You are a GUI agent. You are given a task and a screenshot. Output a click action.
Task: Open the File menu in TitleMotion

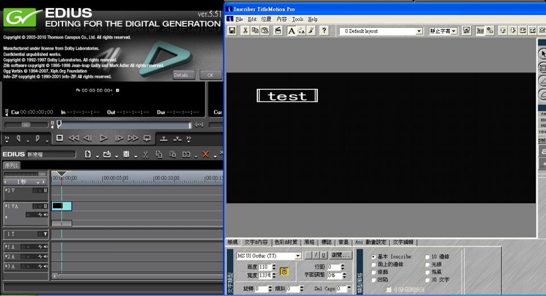pyautogui.click(x=239, y=19)
